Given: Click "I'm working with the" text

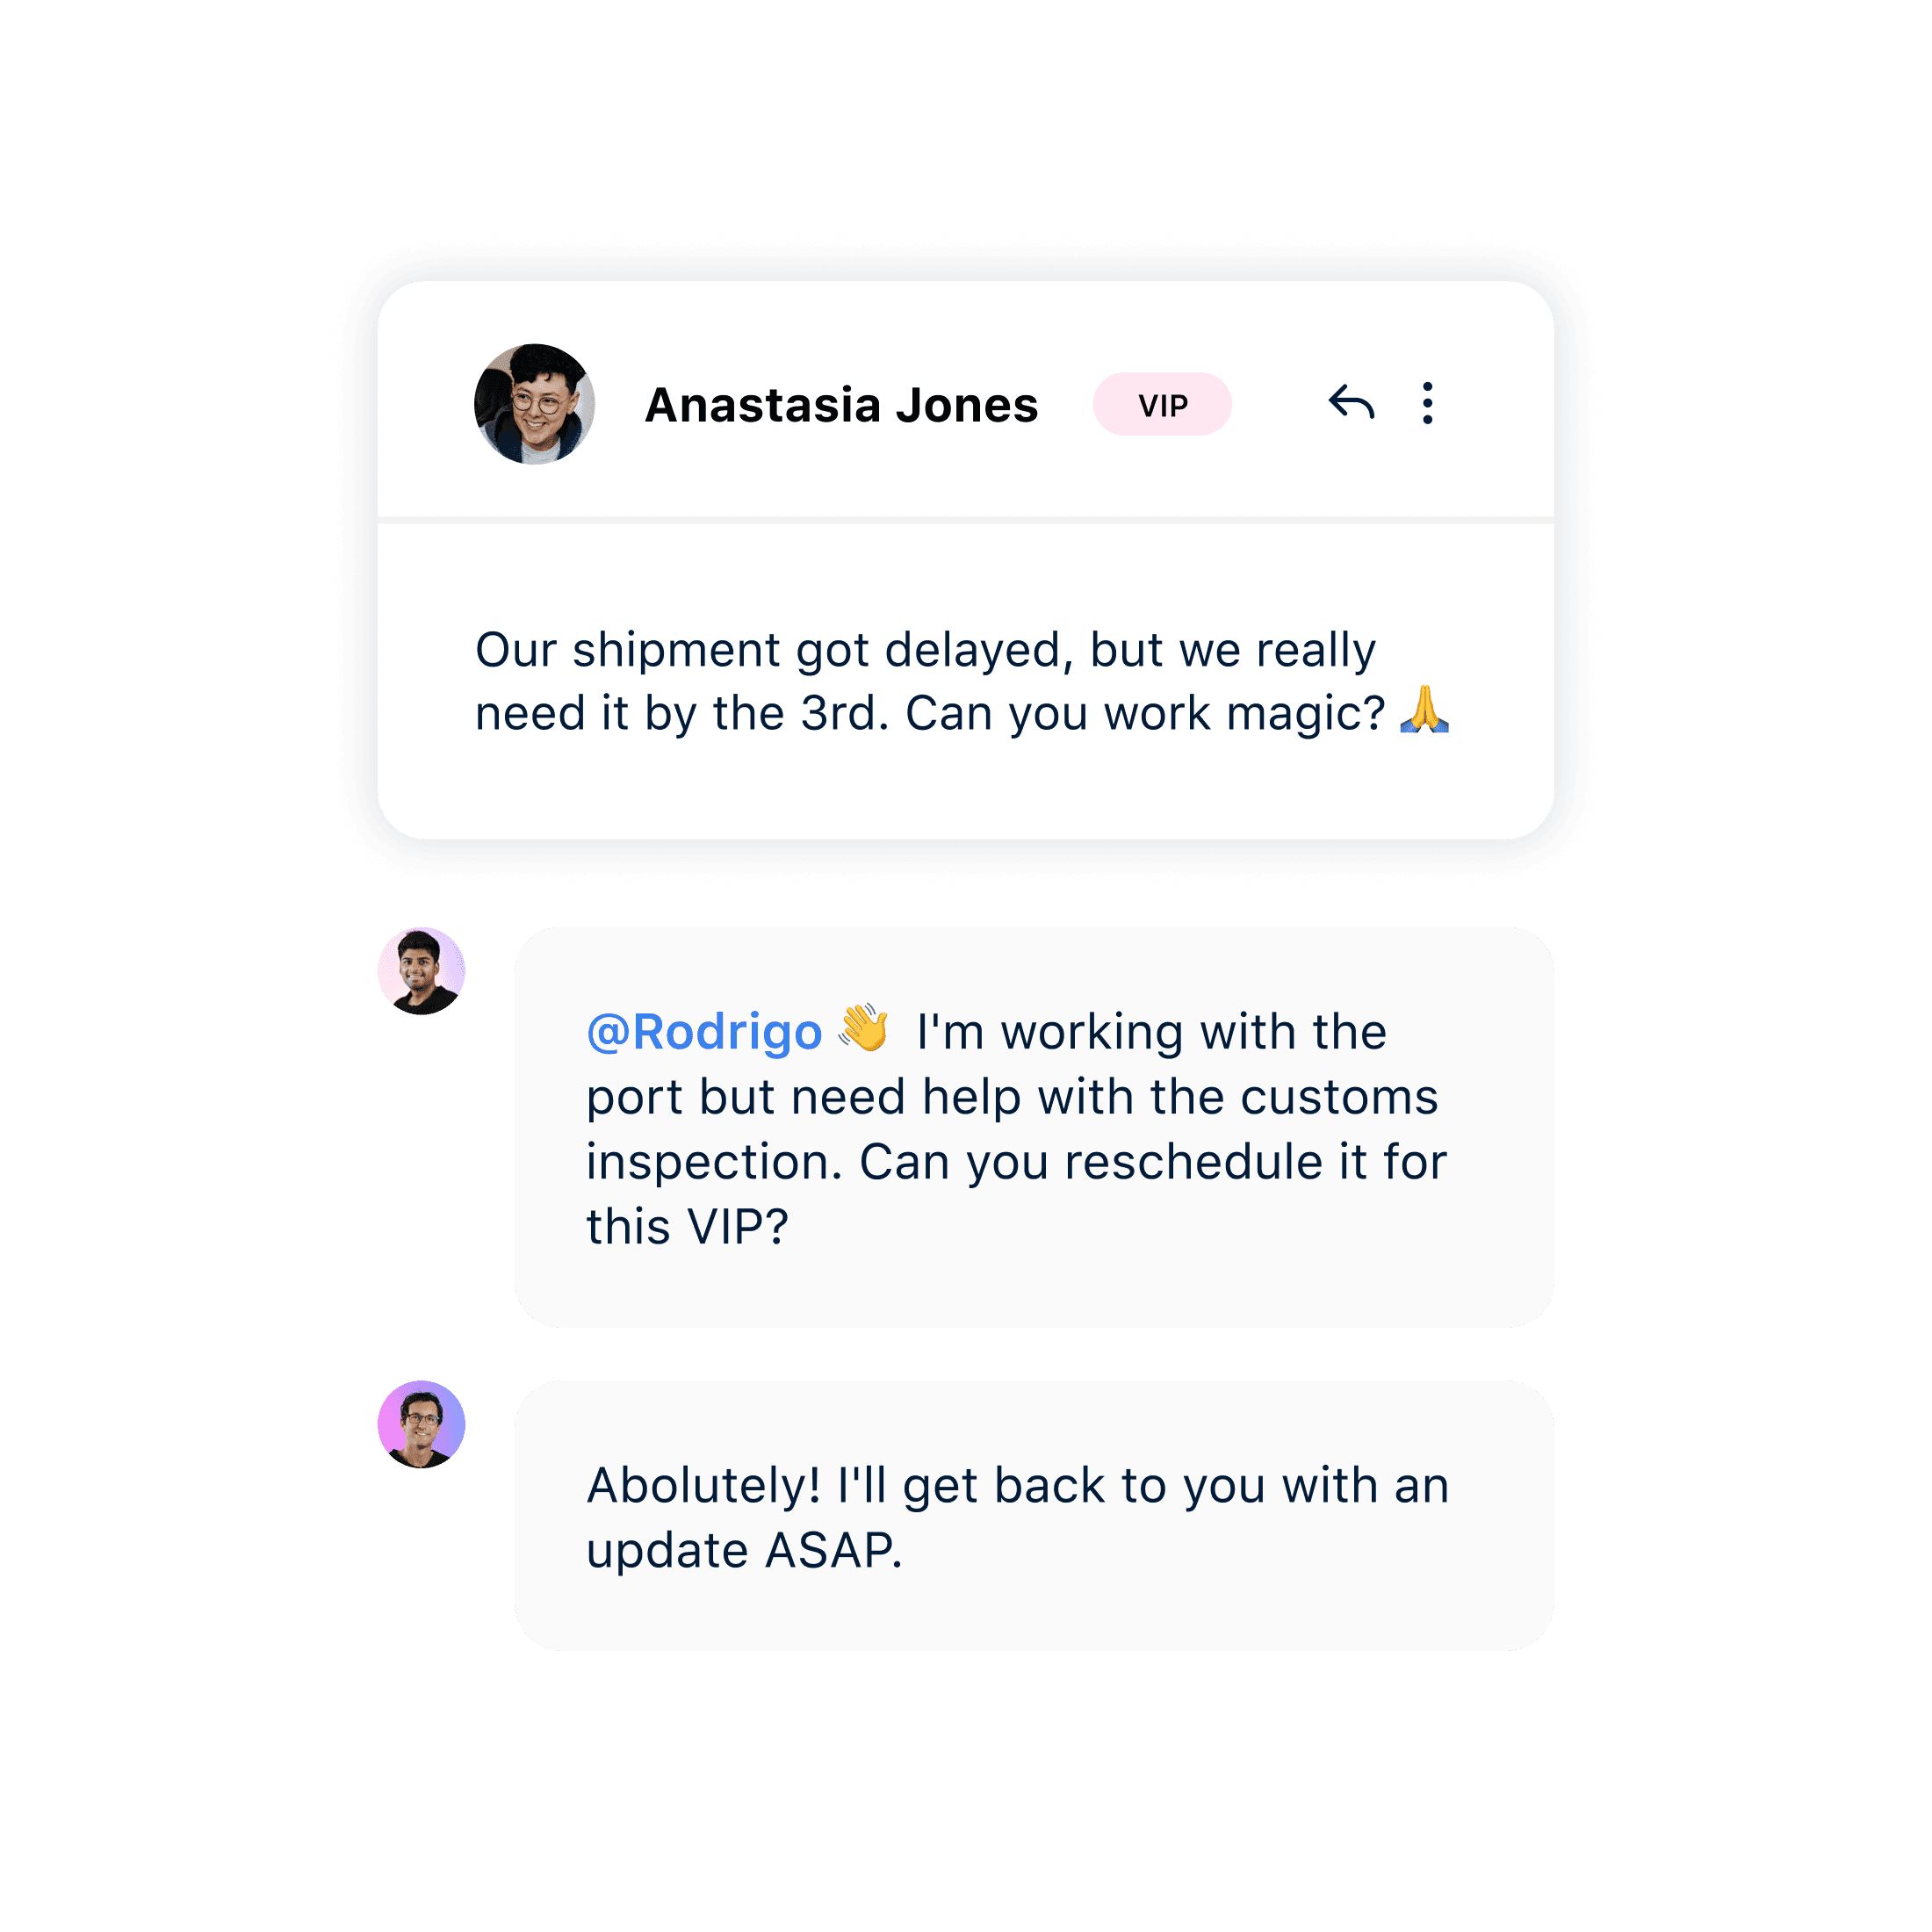Looking at the screenshot, I should 1151,1032.
